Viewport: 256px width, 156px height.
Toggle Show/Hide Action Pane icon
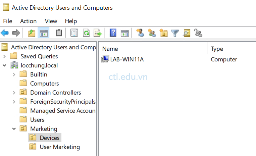(x=125, y=33)
